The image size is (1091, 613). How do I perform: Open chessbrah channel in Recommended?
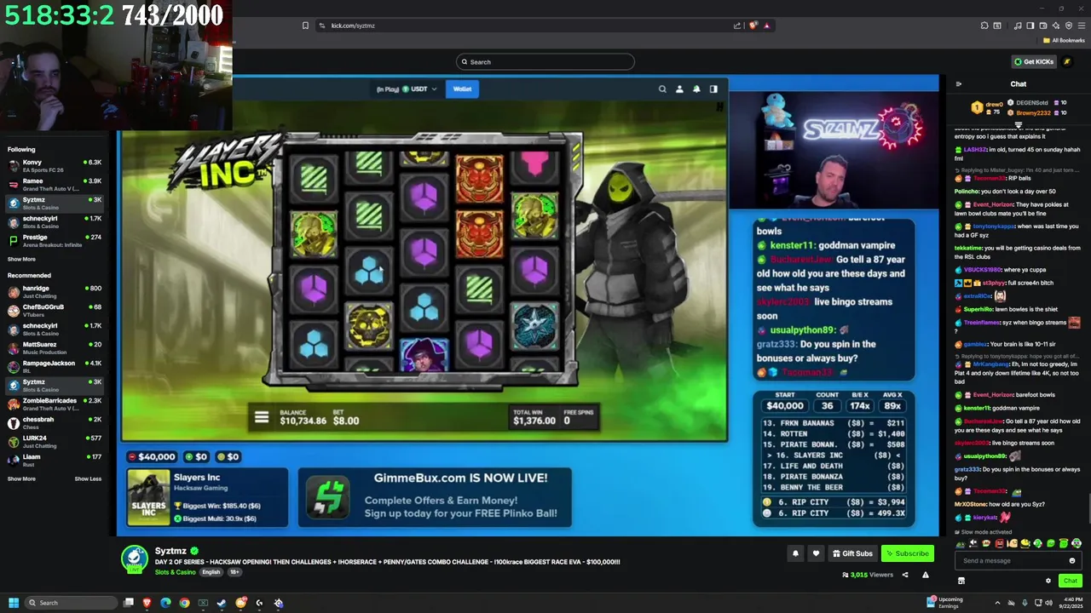click(x=55, y=422)
